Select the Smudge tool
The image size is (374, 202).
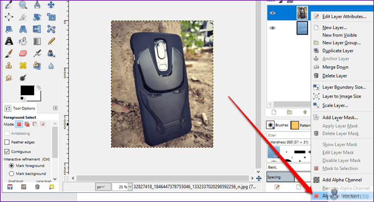(x=9, y=78)
